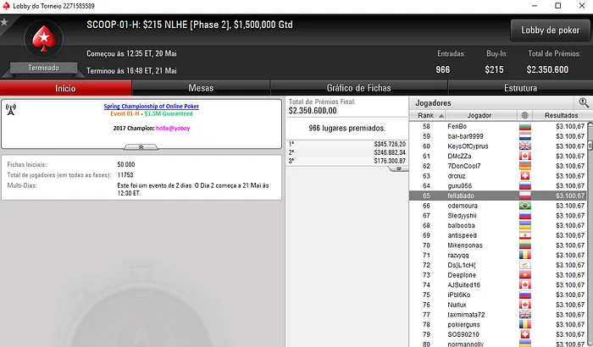Collapse the tournament info banner chevron
This screenshot has height=347, width=593.
click(x=141, y=147)
